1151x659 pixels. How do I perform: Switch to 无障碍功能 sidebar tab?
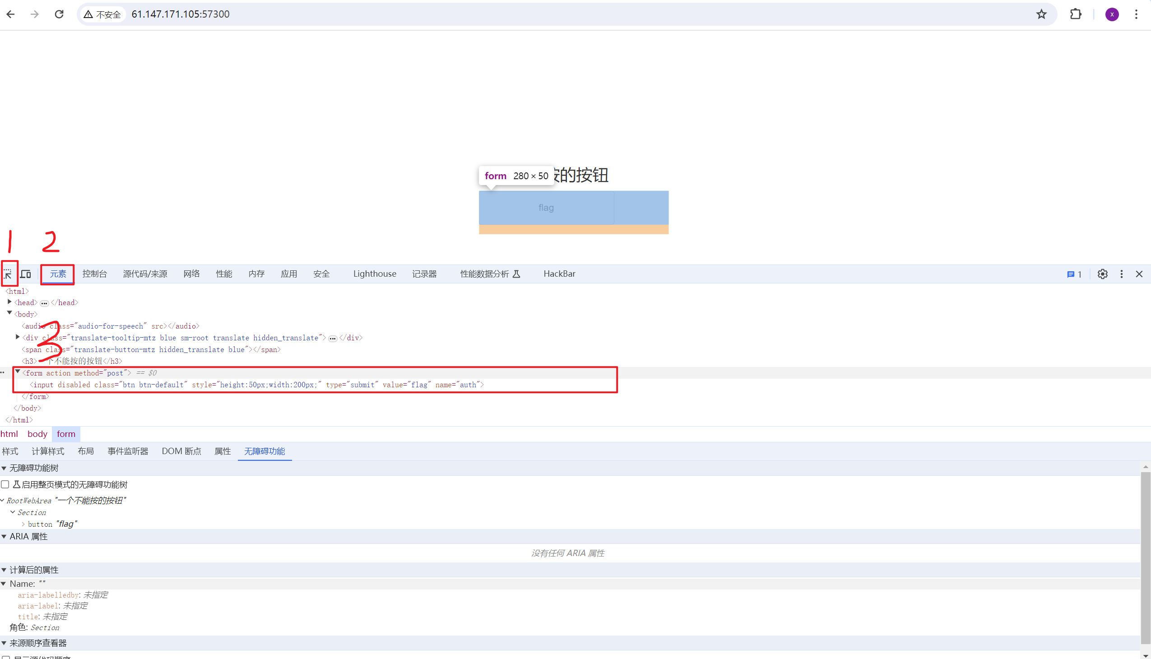click(265, 451)
